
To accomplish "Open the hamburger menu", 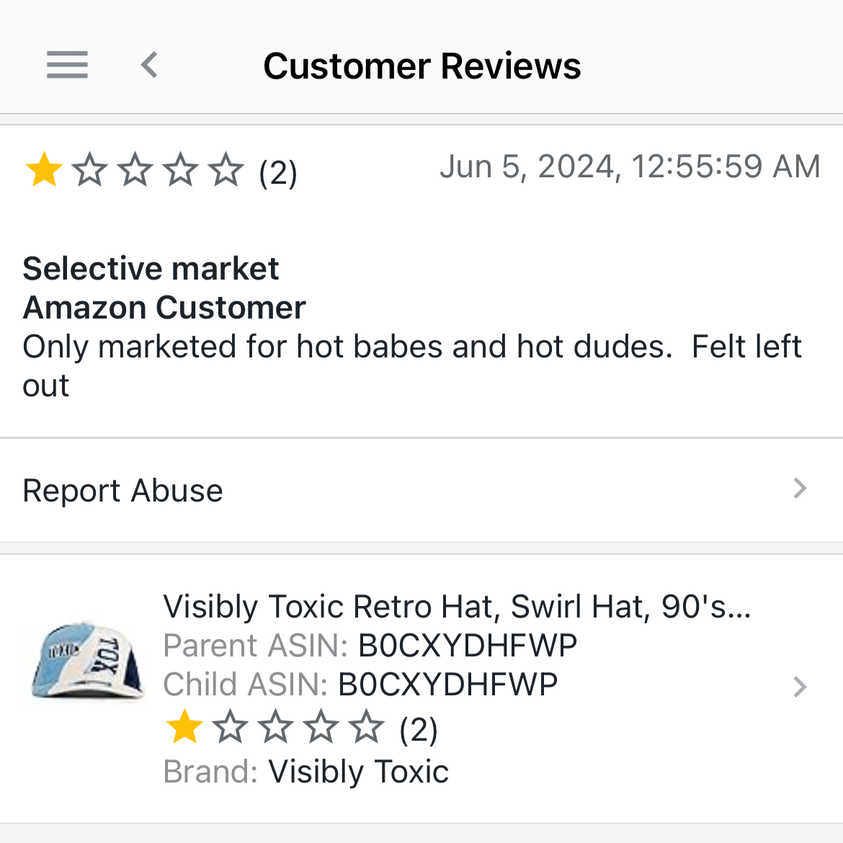I will point(67,65).
